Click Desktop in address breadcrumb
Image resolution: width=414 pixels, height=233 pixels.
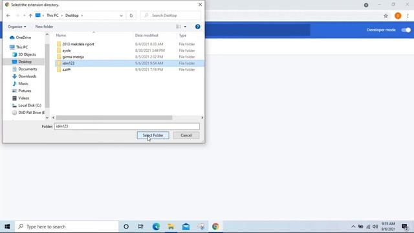point(72,16)
